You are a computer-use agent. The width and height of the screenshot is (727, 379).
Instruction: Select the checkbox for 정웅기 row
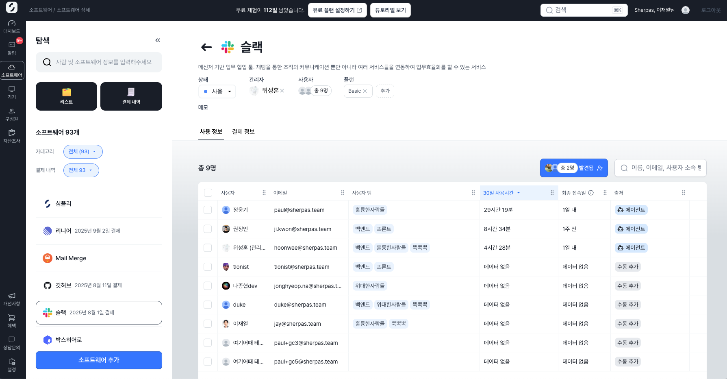[208, 210]
